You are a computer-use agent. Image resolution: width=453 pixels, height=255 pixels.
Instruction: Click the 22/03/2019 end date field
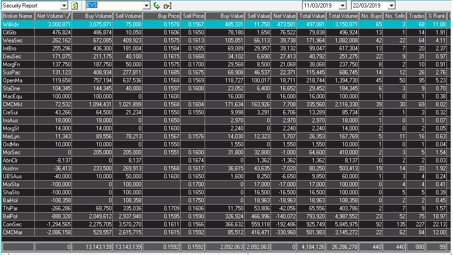[x=370, y=6]
